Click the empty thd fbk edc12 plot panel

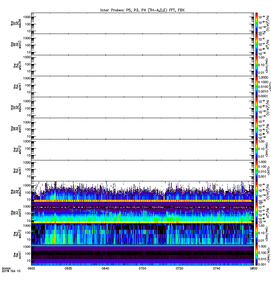click(142, 150)
